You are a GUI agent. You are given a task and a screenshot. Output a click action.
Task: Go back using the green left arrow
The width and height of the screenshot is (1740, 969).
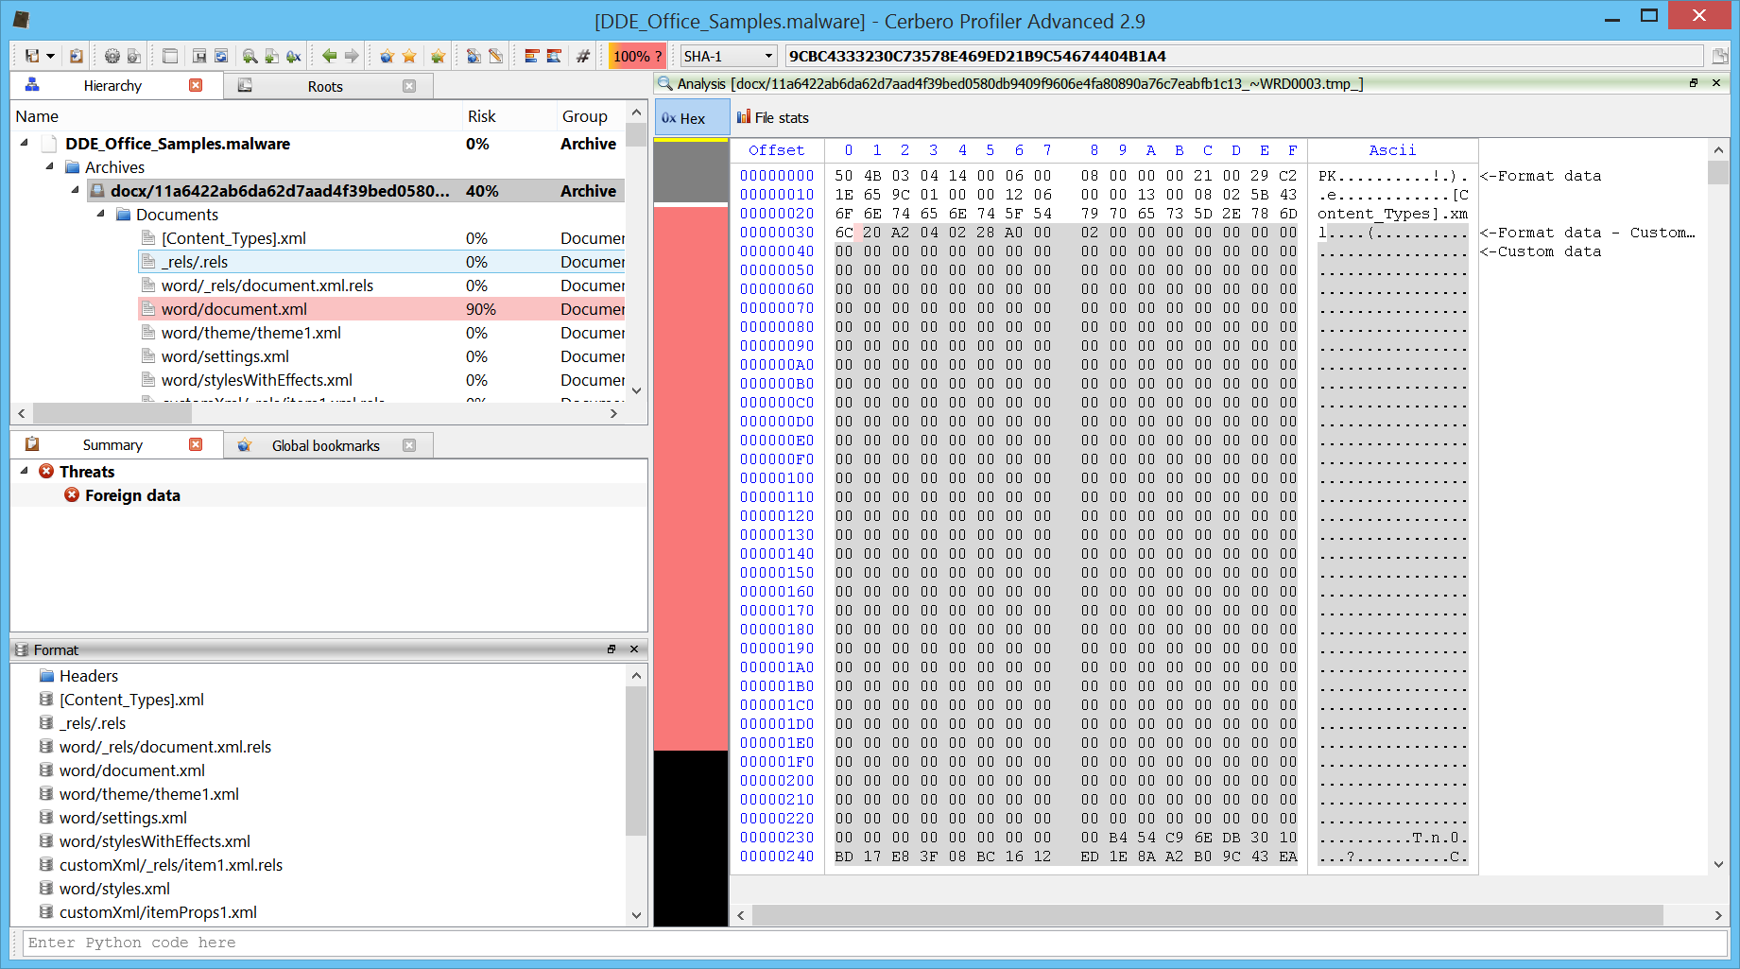coord(329,56)
